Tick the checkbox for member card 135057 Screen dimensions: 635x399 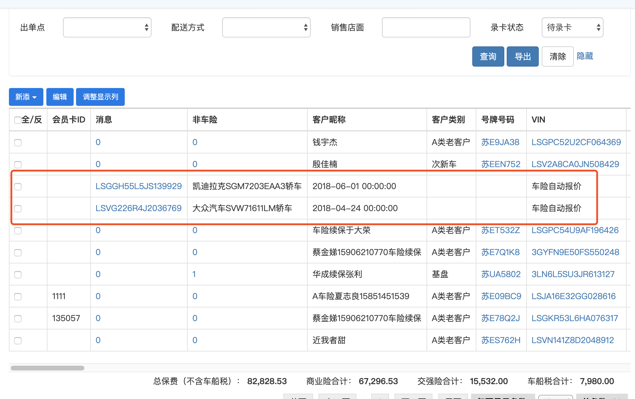(x=18, y=318)
